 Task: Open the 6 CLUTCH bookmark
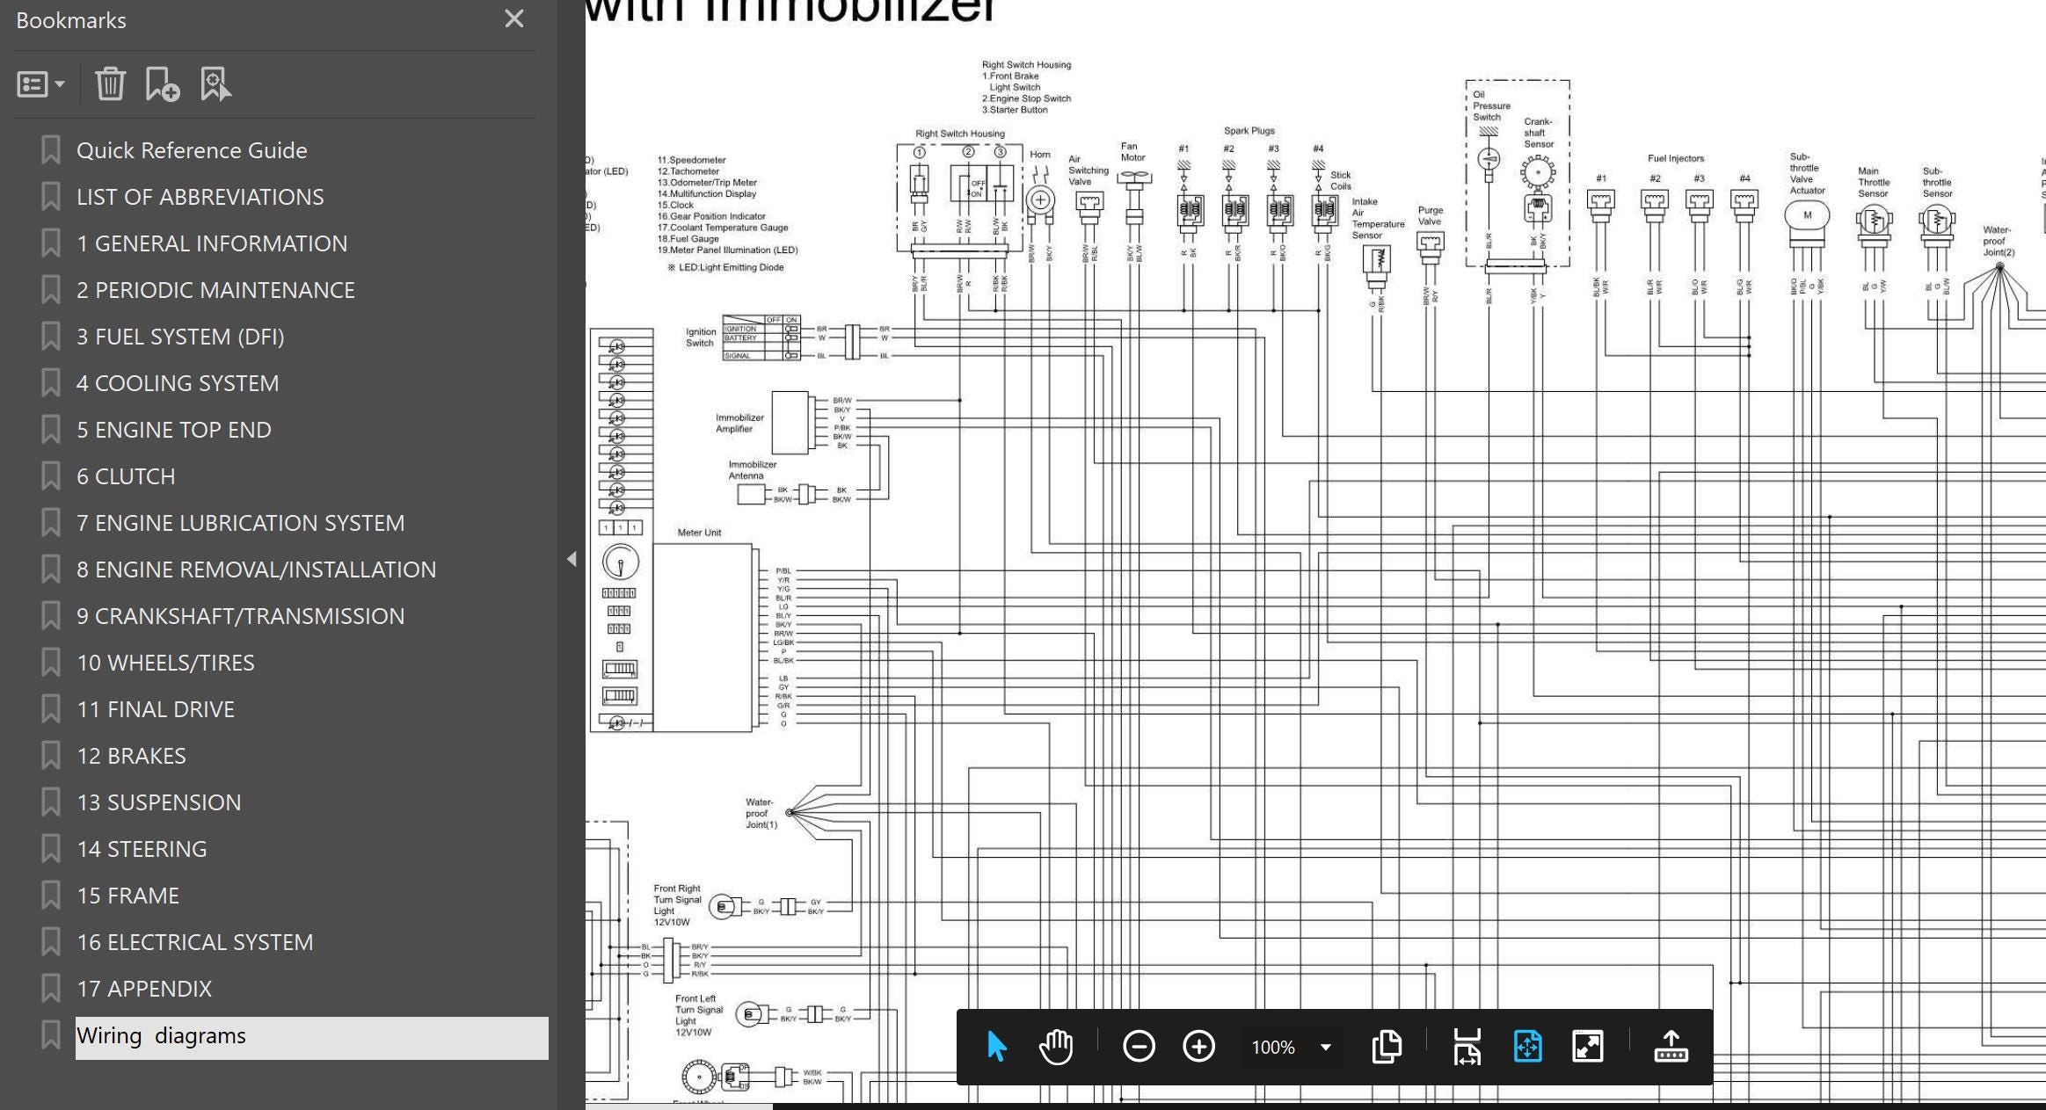pos(126,476)
